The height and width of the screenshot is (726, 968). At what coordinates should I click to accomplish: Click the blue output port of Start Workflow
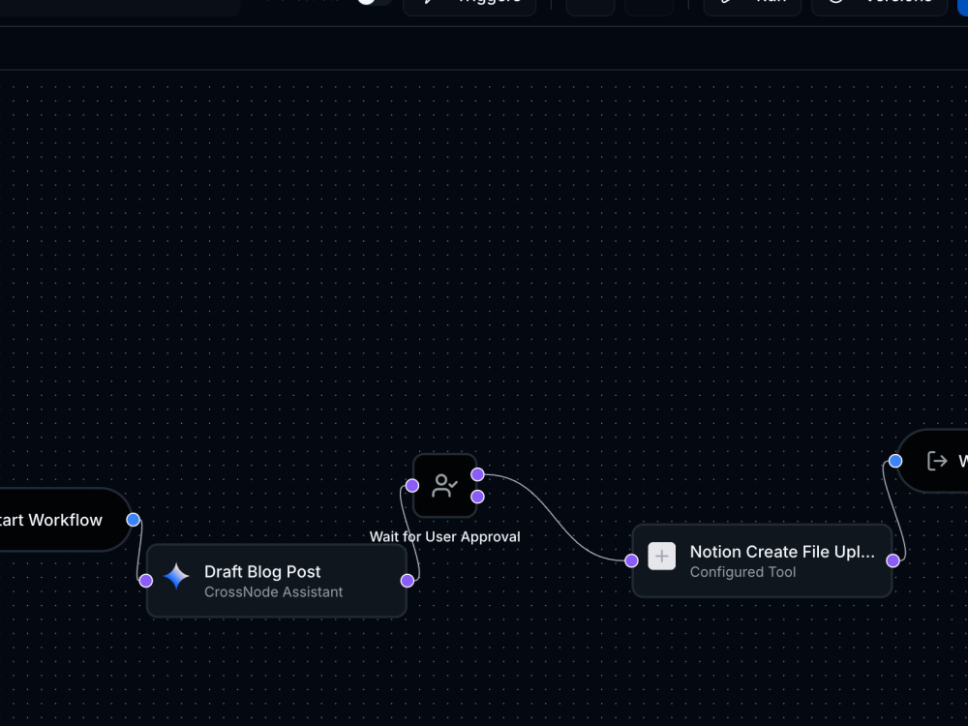click(x=133, y=520)
